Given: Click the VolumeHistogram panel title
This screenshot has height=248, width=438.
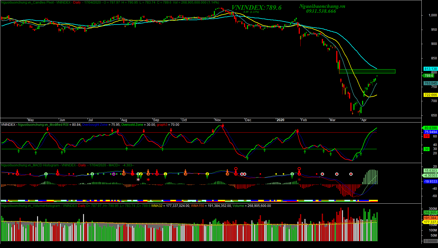Looking at the screenshot, I should coord(30,206).
